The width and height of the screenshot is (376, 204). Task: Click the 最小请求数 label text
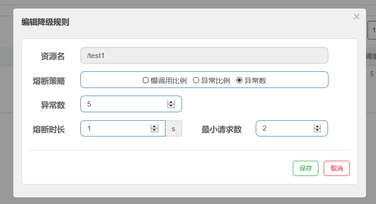click(x=222, y=129)
